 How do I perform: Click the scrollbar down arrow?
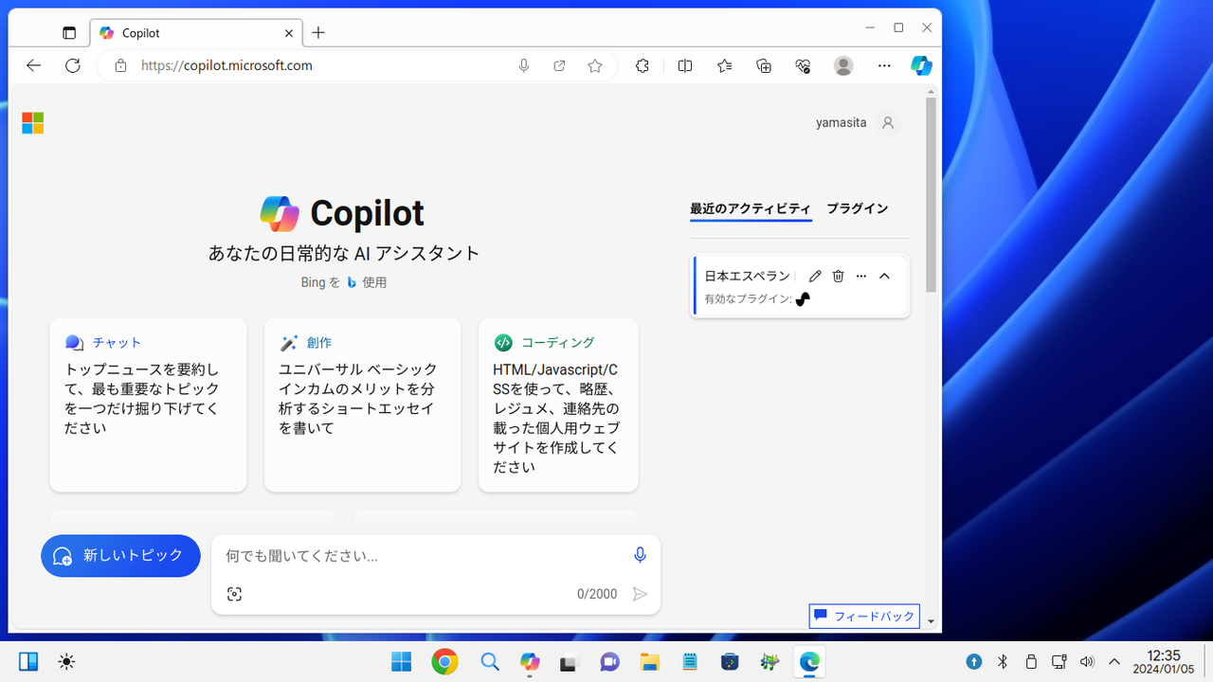(x=931, y=622)
